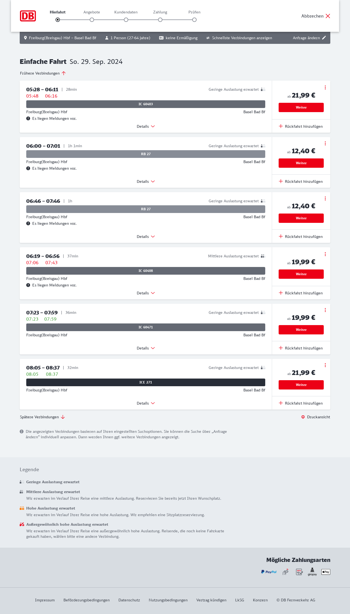Open three-dot menu for the IC 60403 connection
This screenshot has width=350, height=614.
[x=325, y=87]
